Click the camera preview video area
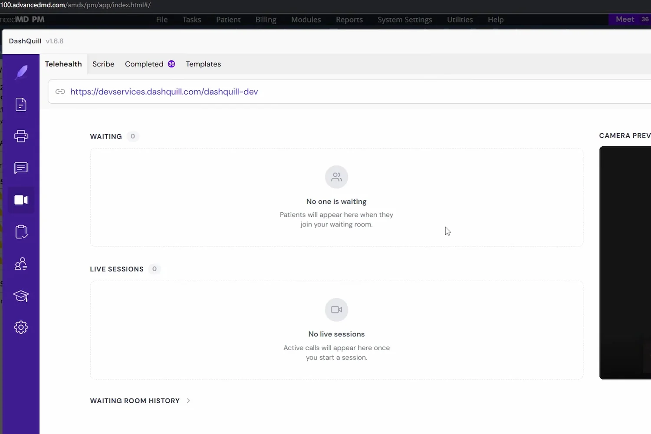 (x=625, y=263)
